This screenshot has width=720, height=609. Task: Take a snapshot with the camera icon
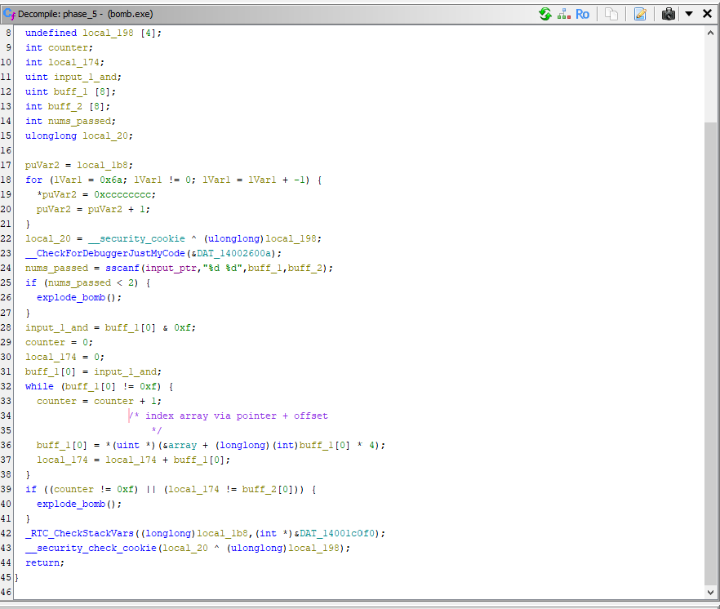click(x=669, y=14)
